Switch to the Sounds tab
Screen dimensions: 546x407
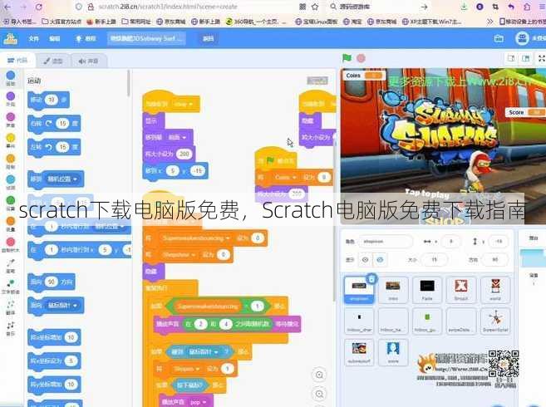pos(88,61)
